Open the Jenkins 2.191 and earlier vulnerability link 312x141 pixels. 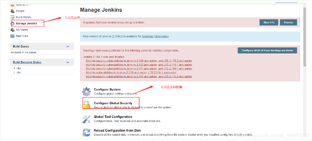pyautogui.click(x=139, y=76)
